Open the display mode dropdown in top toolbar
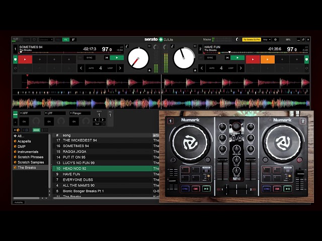The image size is (322, 241). (x=46, y=40)
